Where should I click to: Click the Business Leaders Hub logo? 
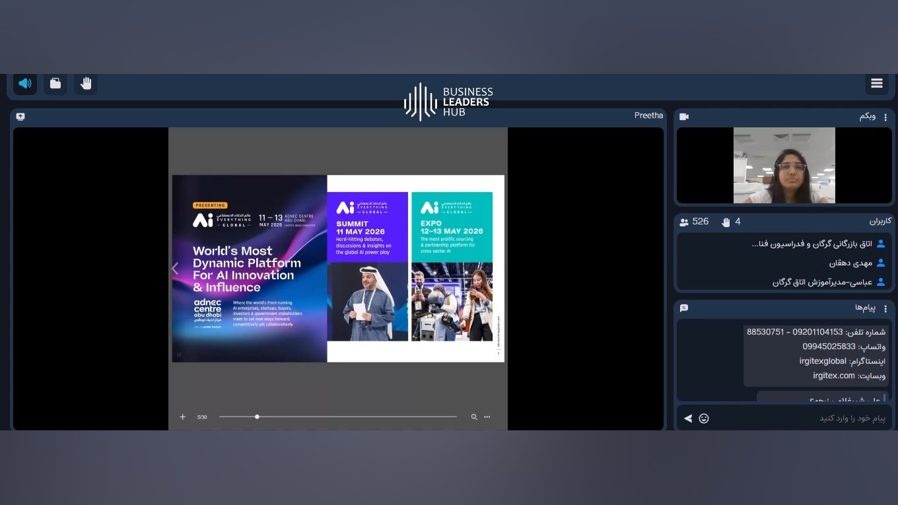click(x=448, y=102)
